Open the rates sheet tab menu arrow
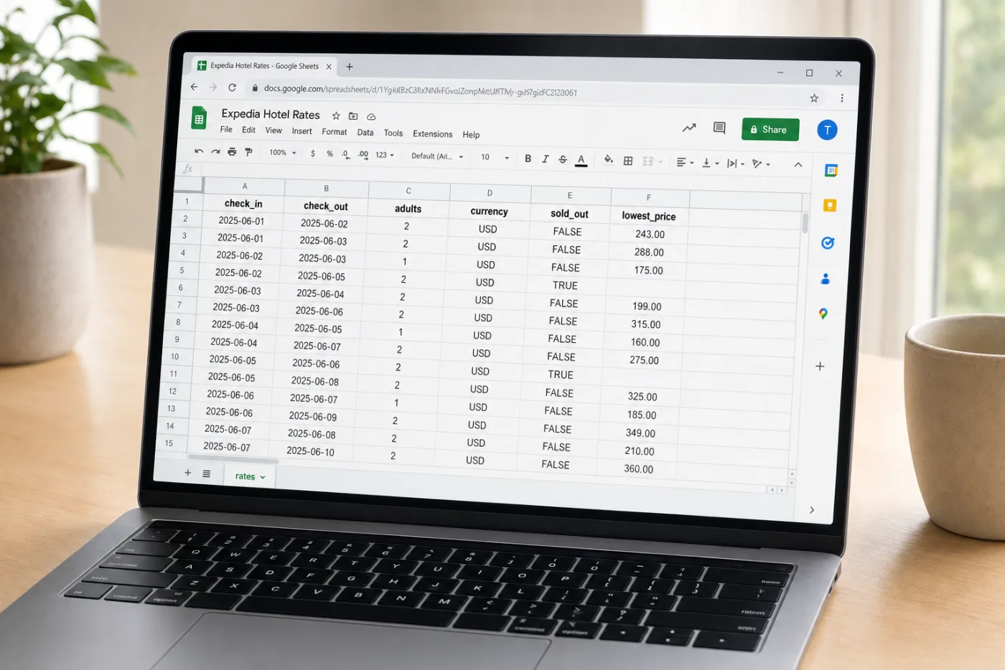 [x=263, y=477]
